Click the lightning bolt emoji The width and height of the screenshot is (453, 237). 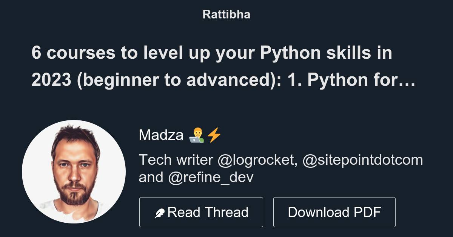214,135
